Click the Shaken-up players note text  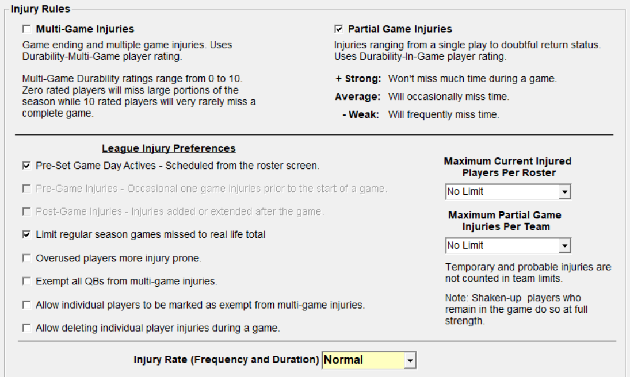(516, 309)
